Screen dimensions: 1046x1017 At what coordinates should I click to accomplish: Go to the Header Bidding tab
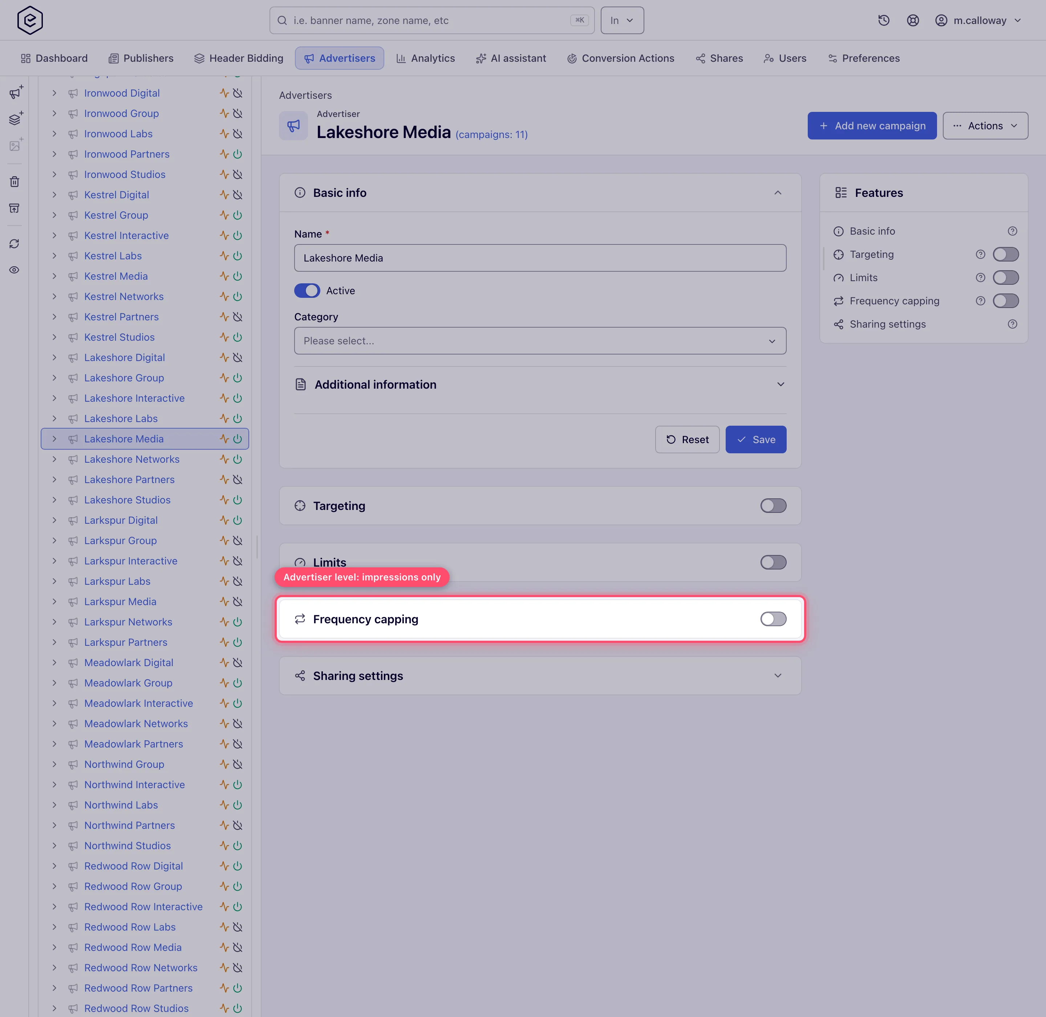tap(238, 58)
